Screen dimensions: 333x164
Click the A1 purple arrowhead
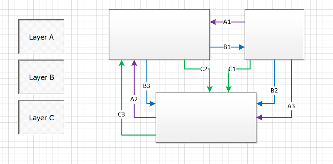pyautogui.click(x=213, y=22)
